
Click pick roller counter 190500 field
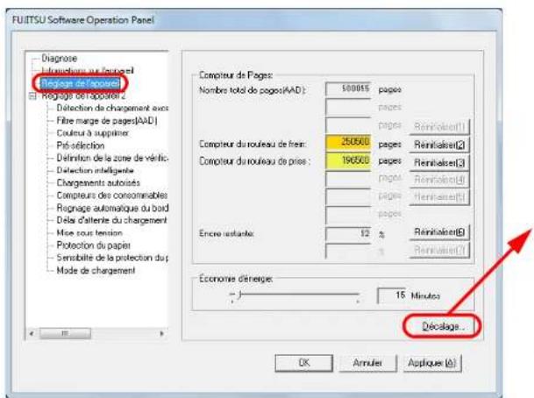click(348, 161)
